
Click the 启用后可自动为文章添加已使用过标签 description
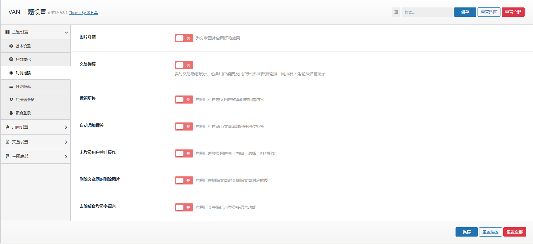(x=230, y=126)
